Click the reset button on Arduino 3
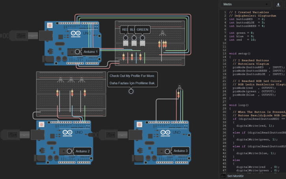Viewport: 286px width, 179px height. [140, 124]
